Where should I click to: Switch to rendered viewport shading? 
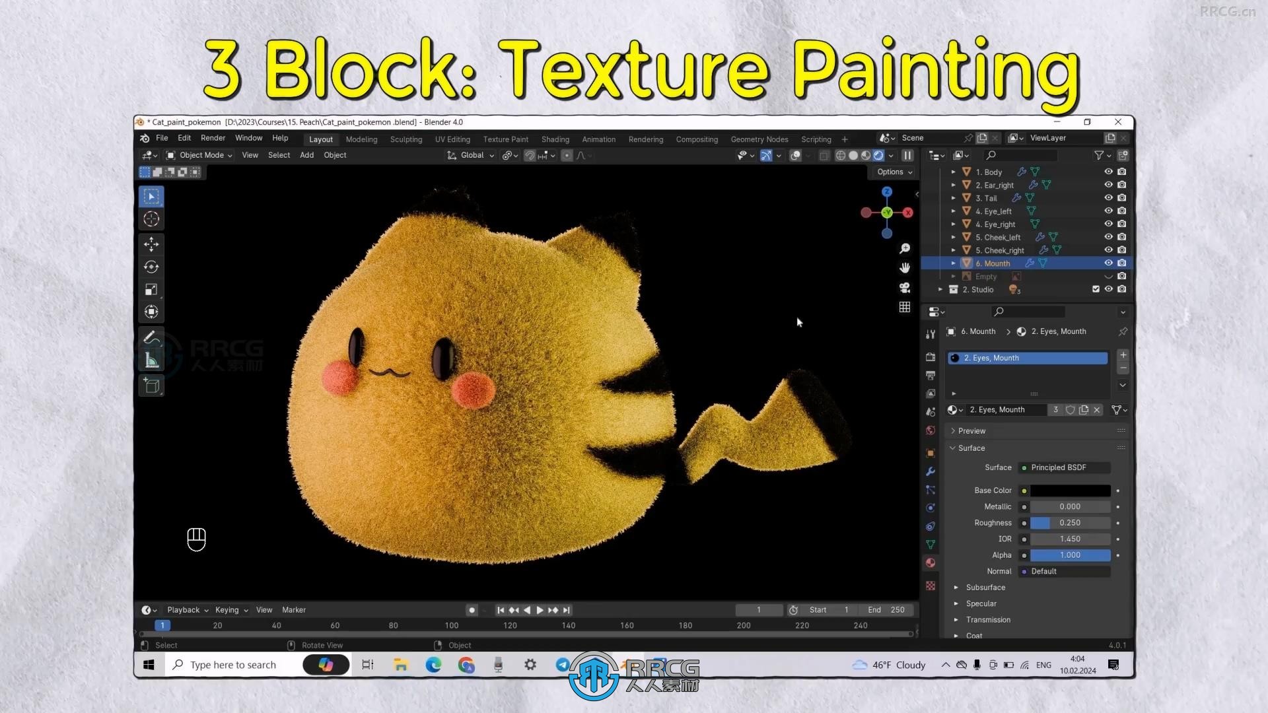[x=878, y=155]
